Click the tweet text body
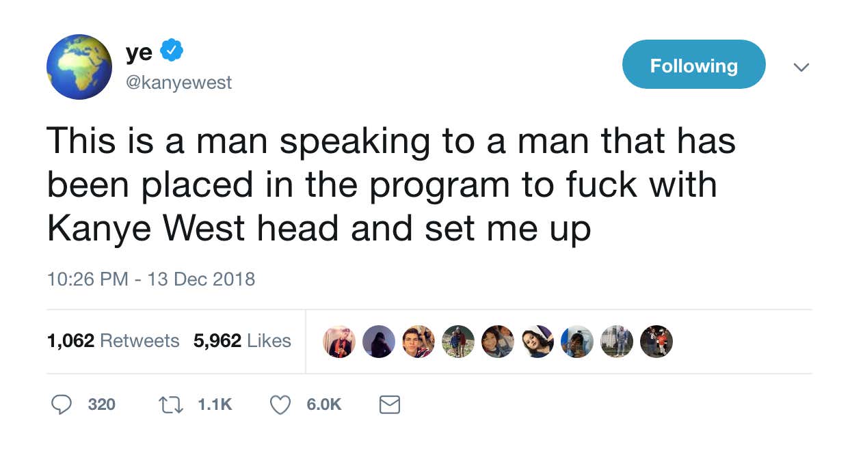This screenshot has height=455, width=863. pos(392,184)
